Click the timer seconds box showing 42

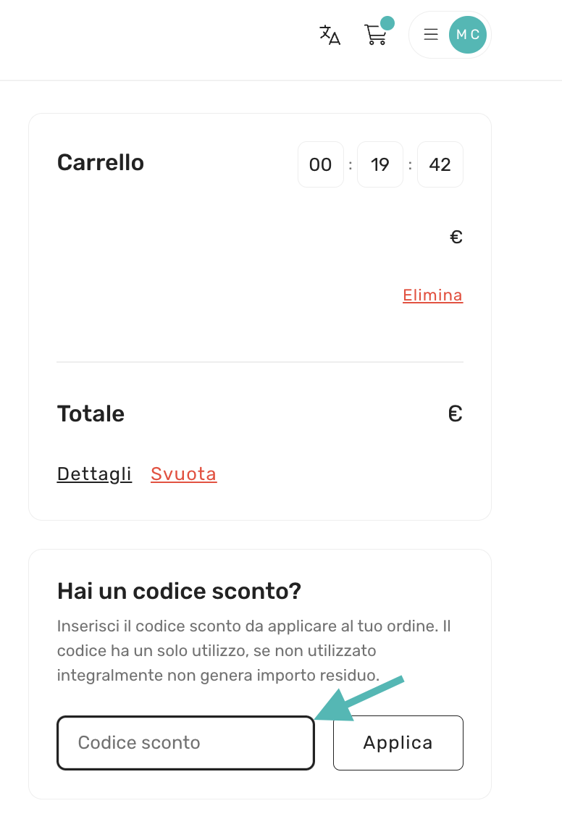[440, 164]
